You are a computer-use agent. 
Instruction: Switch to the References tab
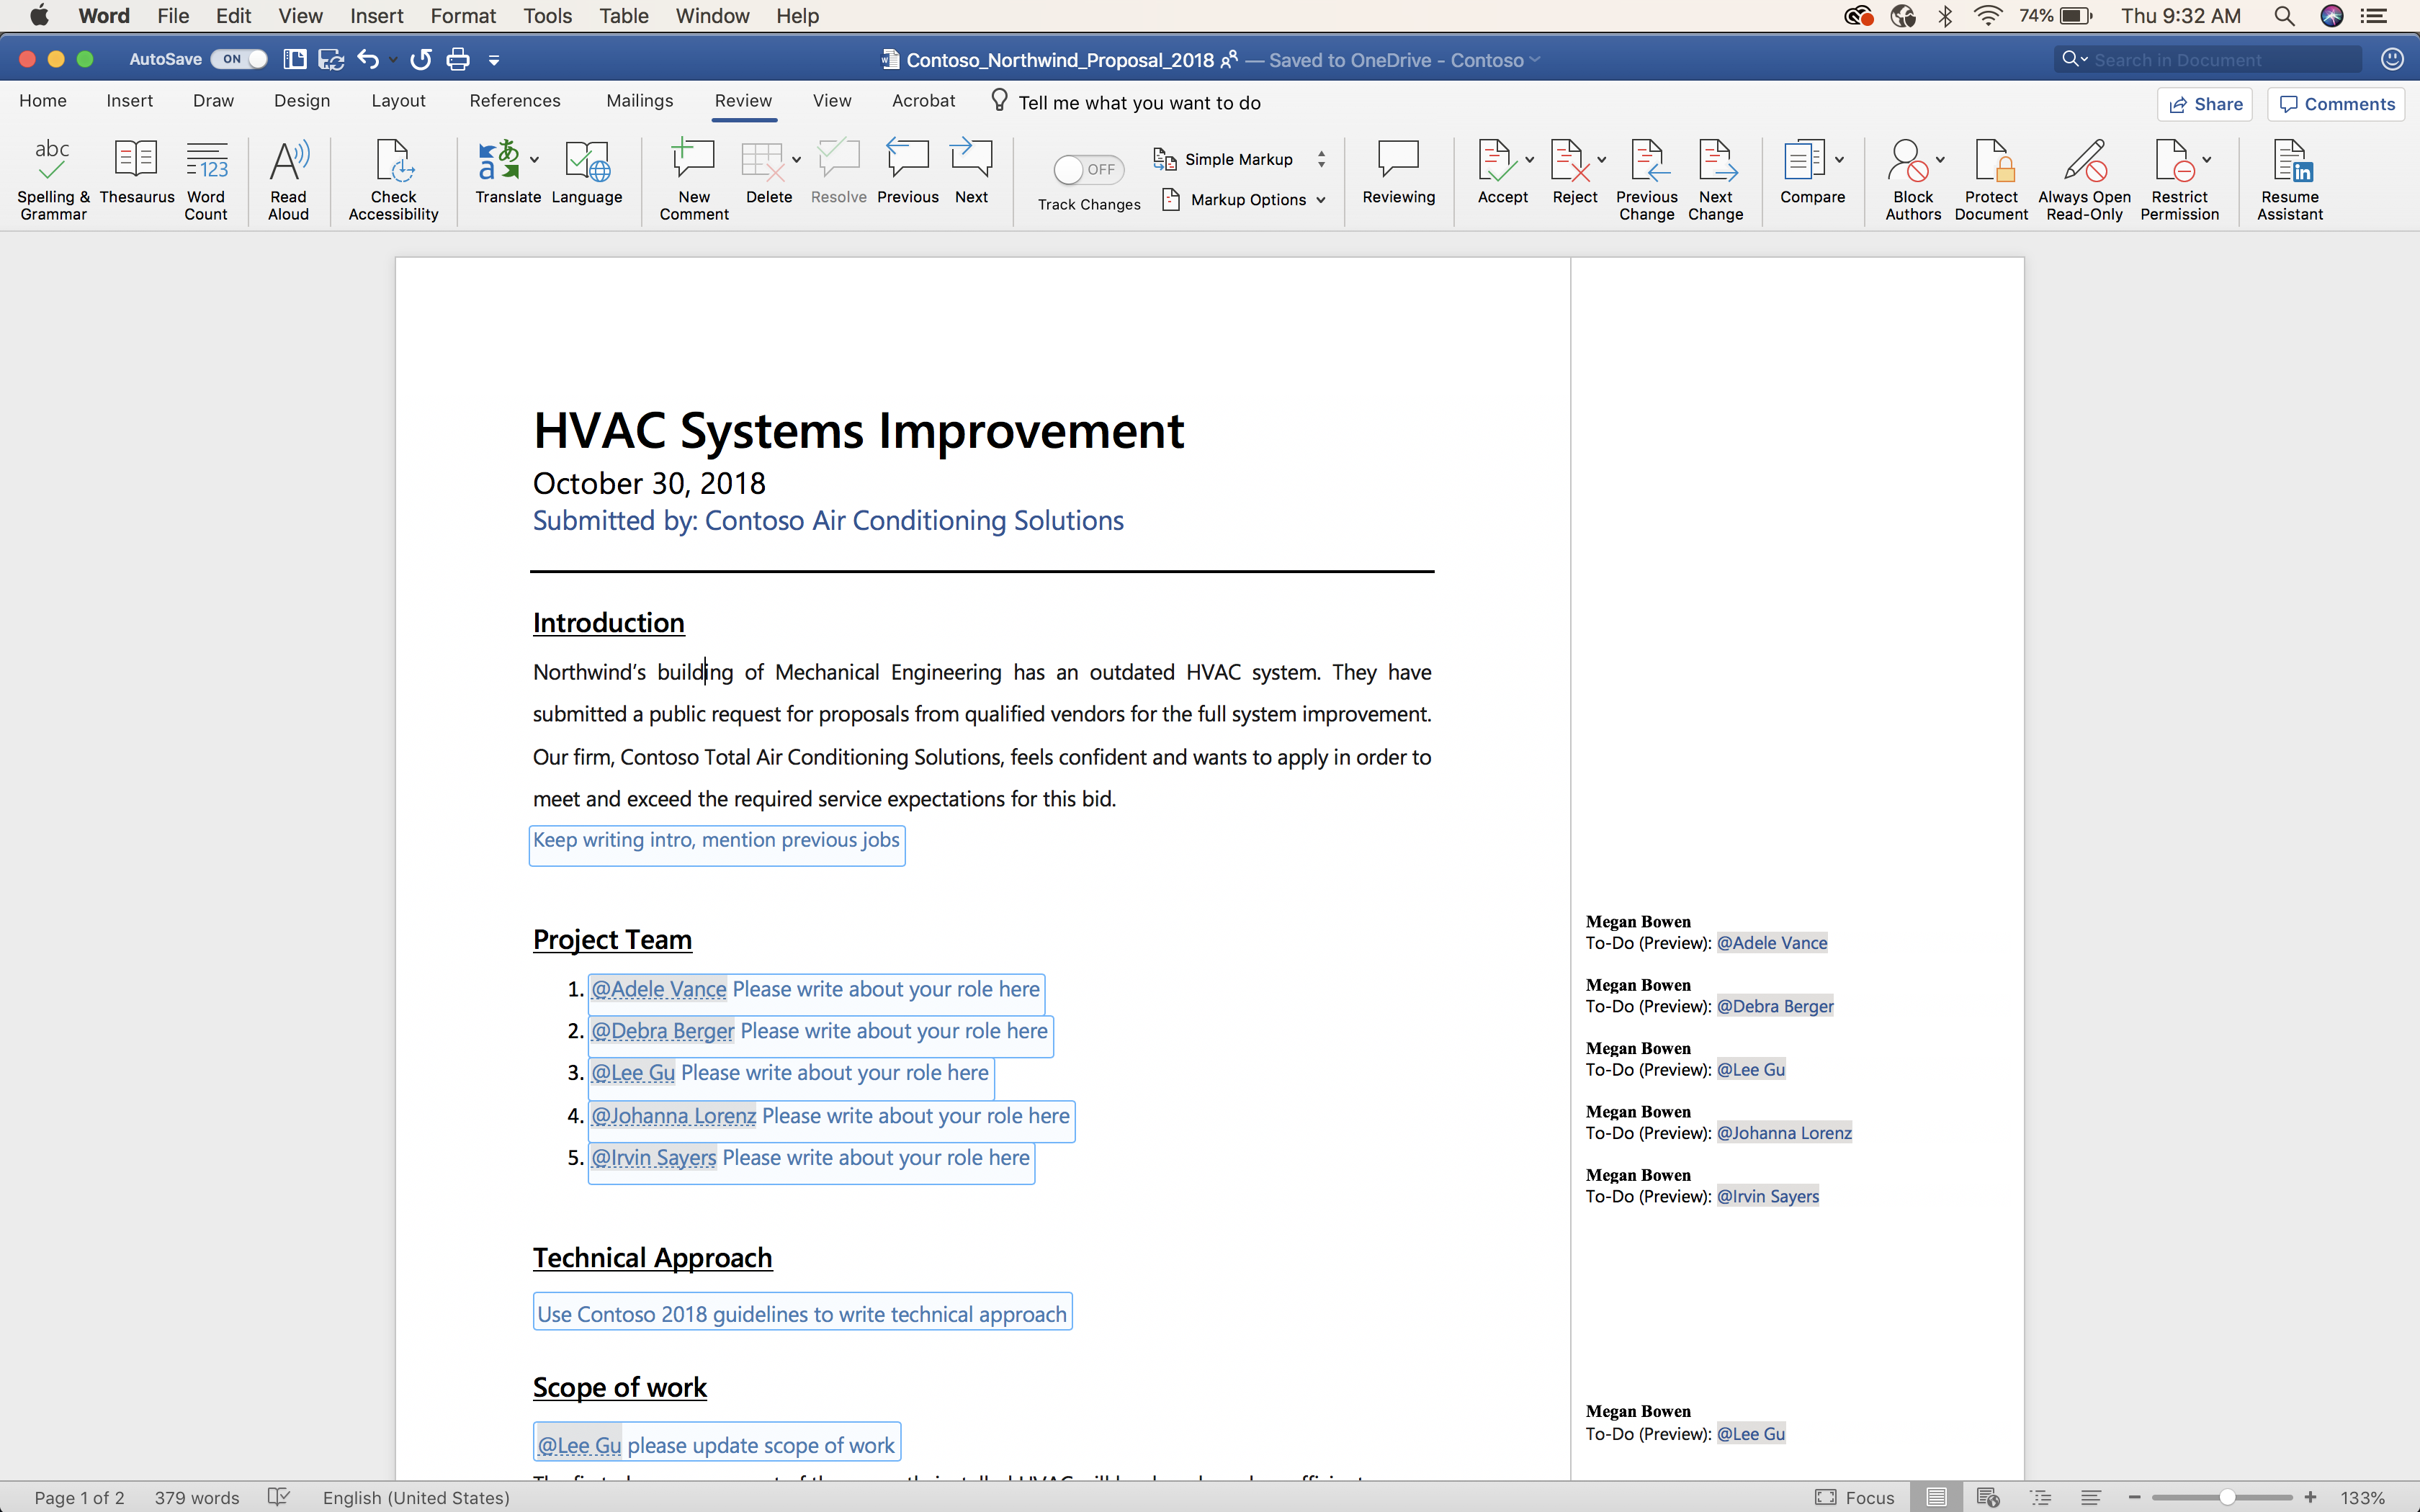515,101
